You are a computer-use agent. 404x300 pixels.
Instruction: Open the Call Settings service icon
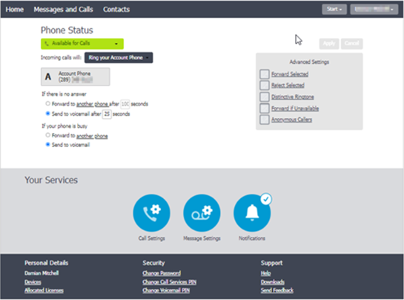[151, 212]
